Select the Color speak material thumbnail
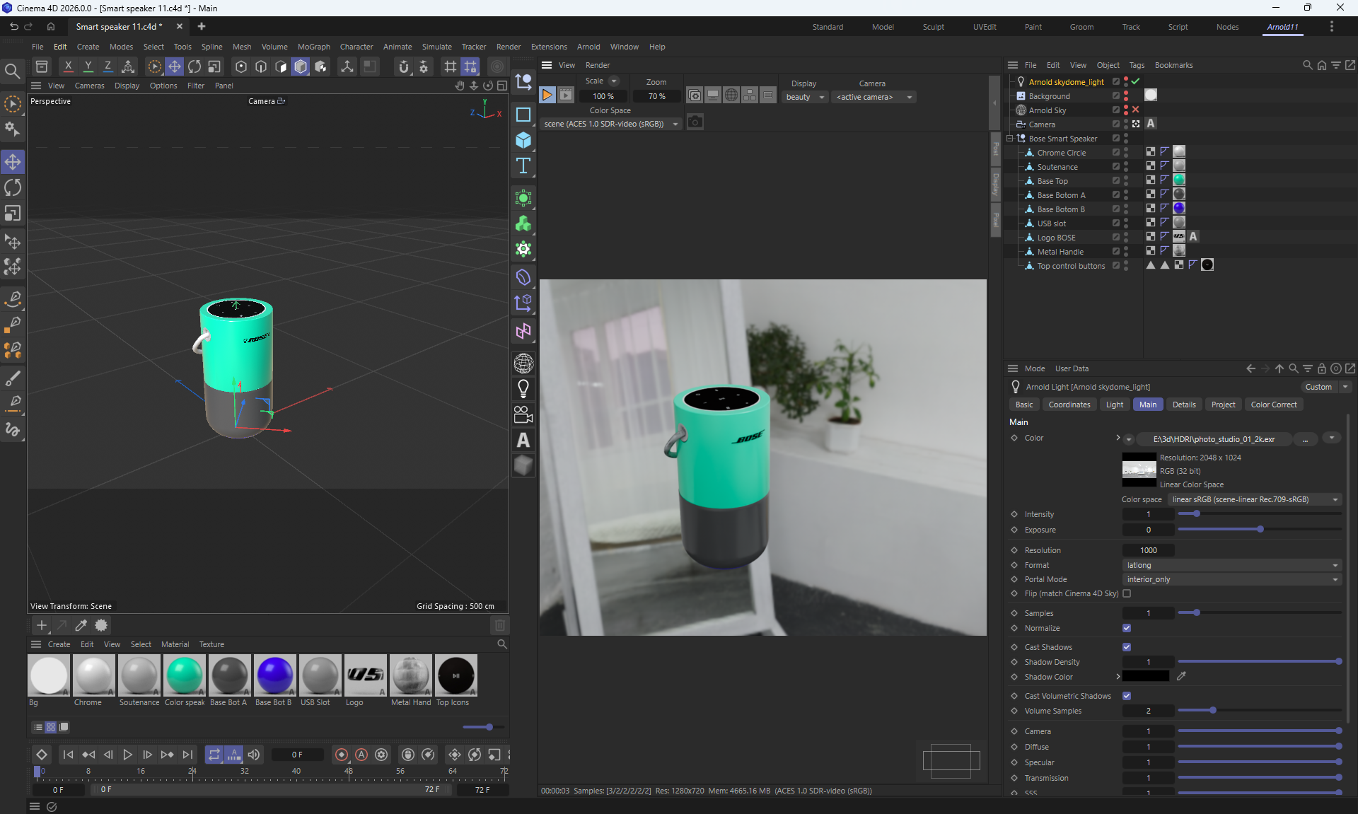This screenshot has height=814, width=1358. pos(185,675)
